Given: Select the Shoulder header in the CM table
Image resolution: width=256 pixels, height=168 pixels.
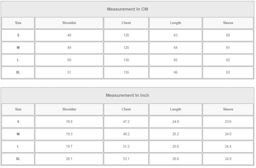Looking at the screenshot, I should coord(69,23).
